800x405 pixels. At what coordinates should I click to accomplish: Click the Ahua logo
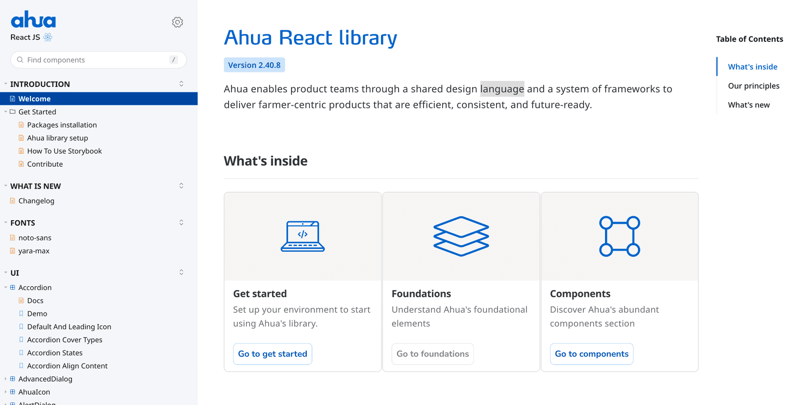point(33,20)
